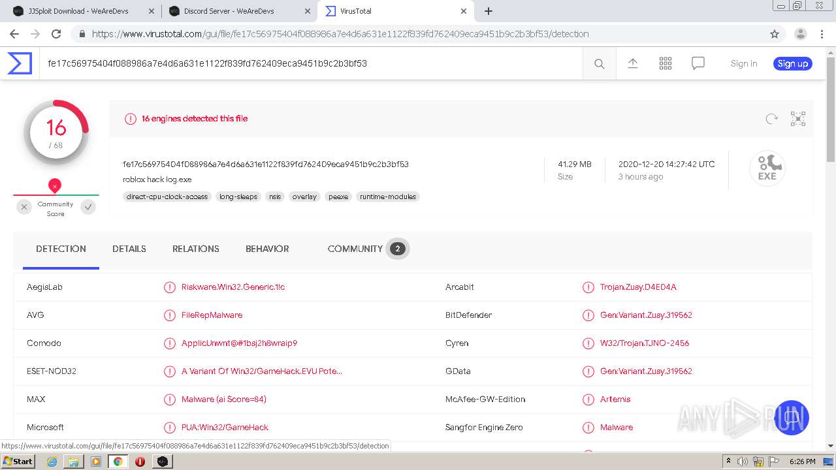Click the Opera taskbar icon
Viewport: 836px width, 470px height.
(x=140, y=462)
